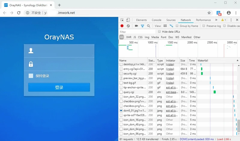Clear the network log with the clear icon
Image resolution: width=240 pixels, height=141 pixels.
(x=128, y=26)
